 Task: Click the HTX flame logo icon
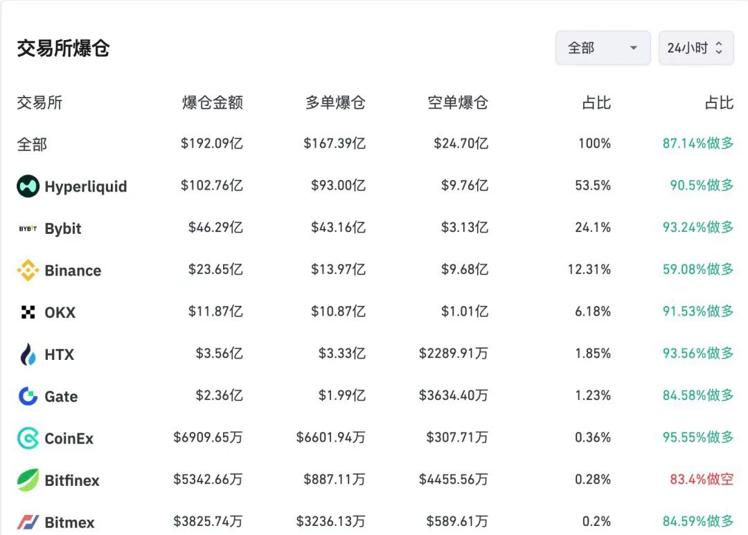pyautogui.click(x=28, y=354)
